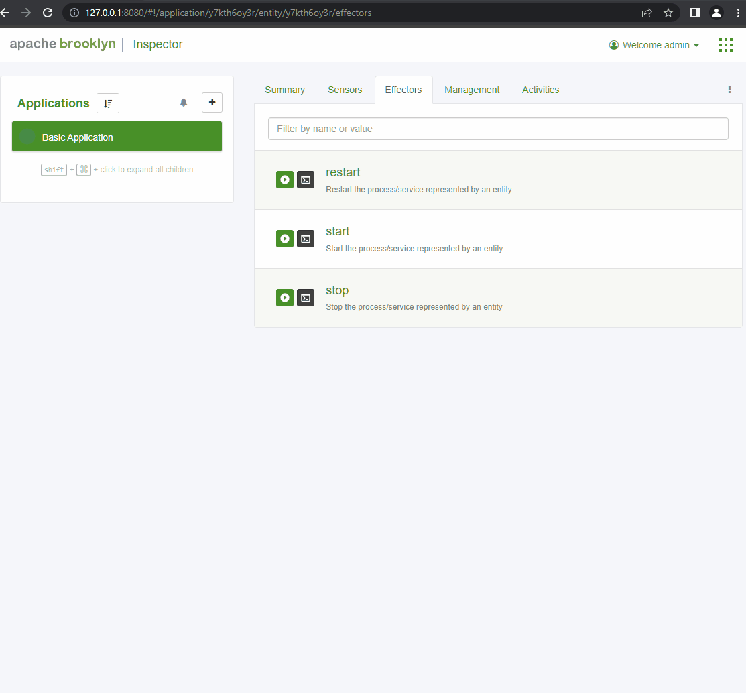Click the apache brooklyn logo
Image resolution: width=746 pixels, height=693 pixels.
coord(63,44)
